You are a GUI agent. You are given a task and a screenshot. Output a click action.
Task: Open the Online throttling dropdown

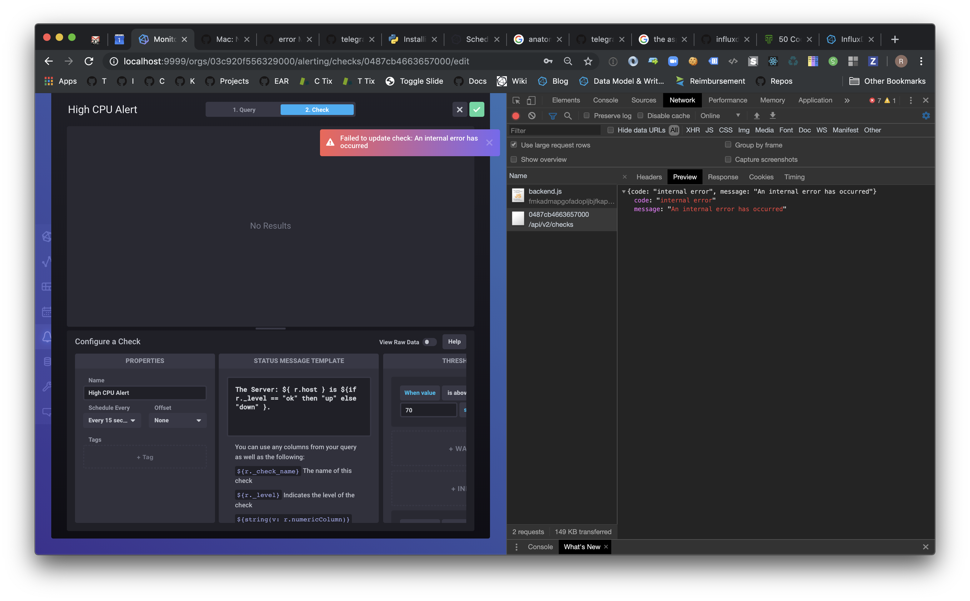click(x=720, y=116)
